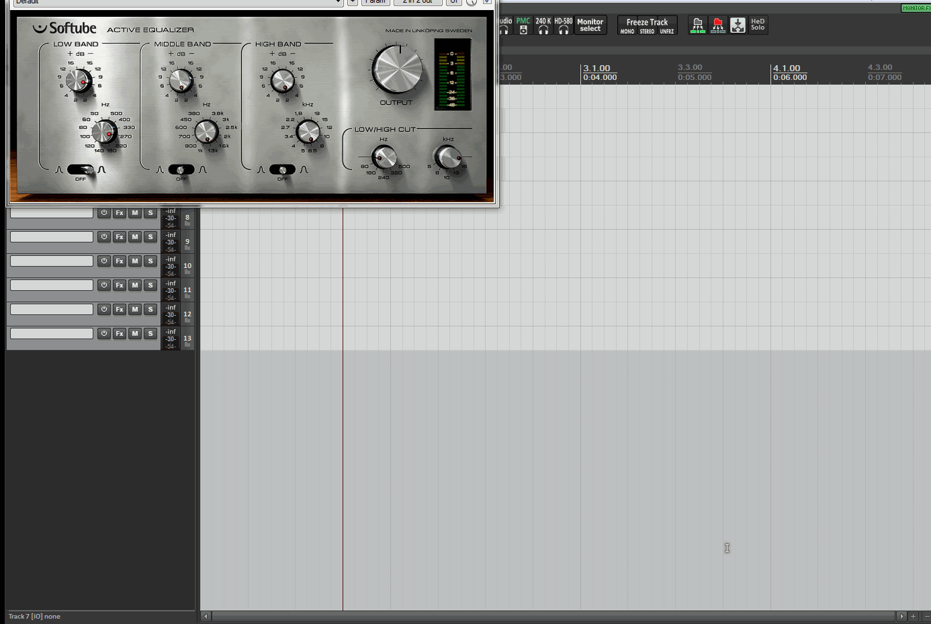Click the Middle Band gain knob
Screen dimensions: 931x624
click(181, 81)
